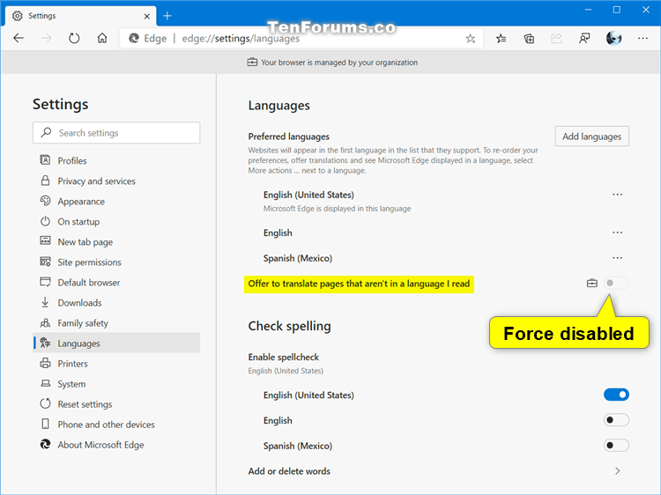Open Profiles settings
661x495 pixels.
[x=116, y=160]
